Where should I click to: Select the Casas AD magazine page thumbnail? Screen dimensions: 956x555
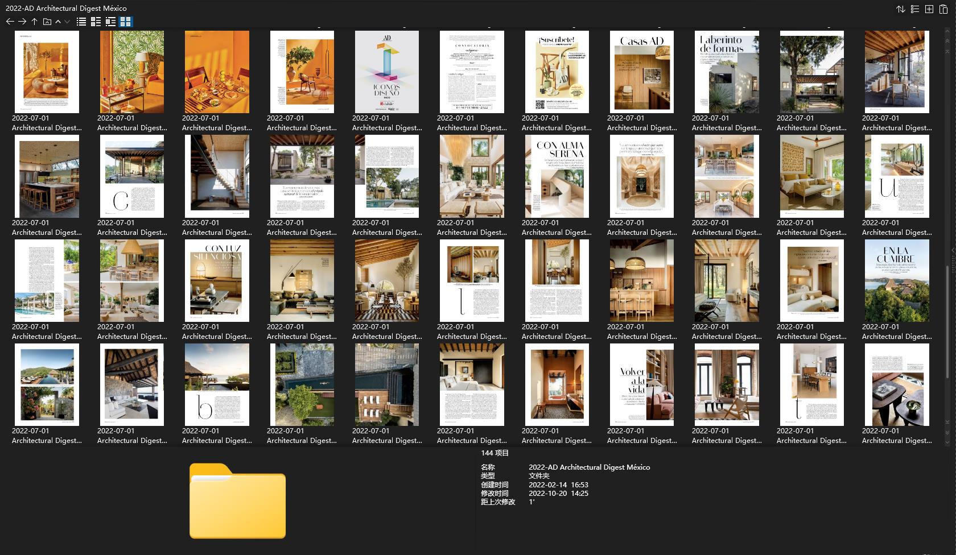641,72
